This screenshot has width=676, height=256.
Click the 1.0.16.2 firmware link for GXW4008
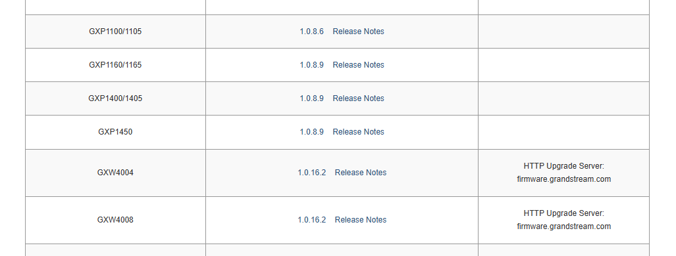coord(312,220)
